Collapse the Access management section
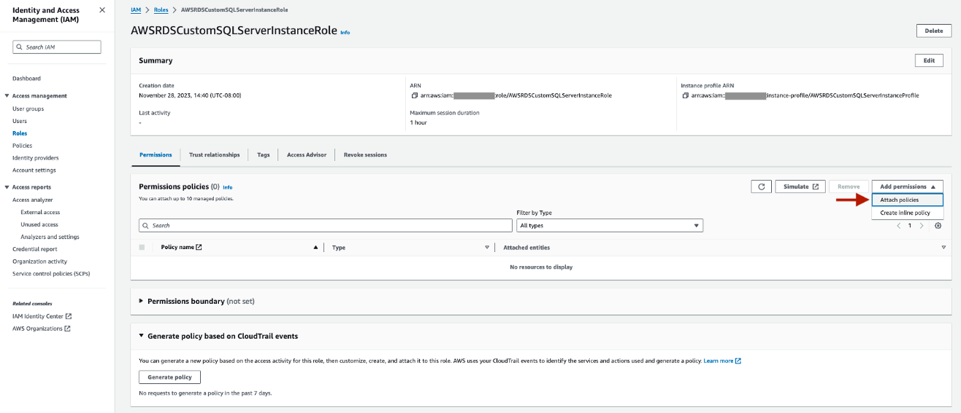Image resolution: width=961 pixels, height=413 pixels. point(7,96)
